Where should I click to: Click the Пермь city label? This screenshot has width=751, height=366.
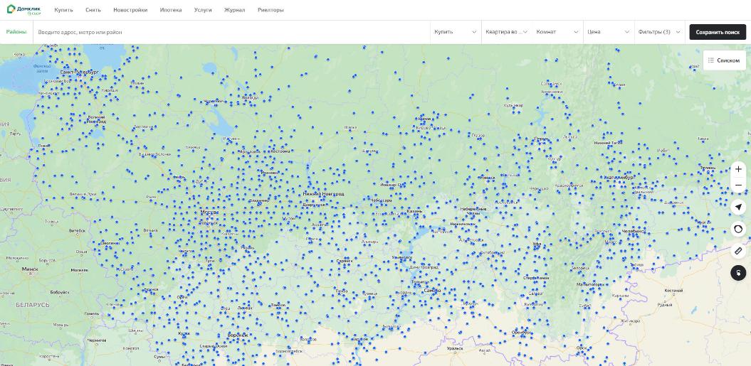click(542, 139)
